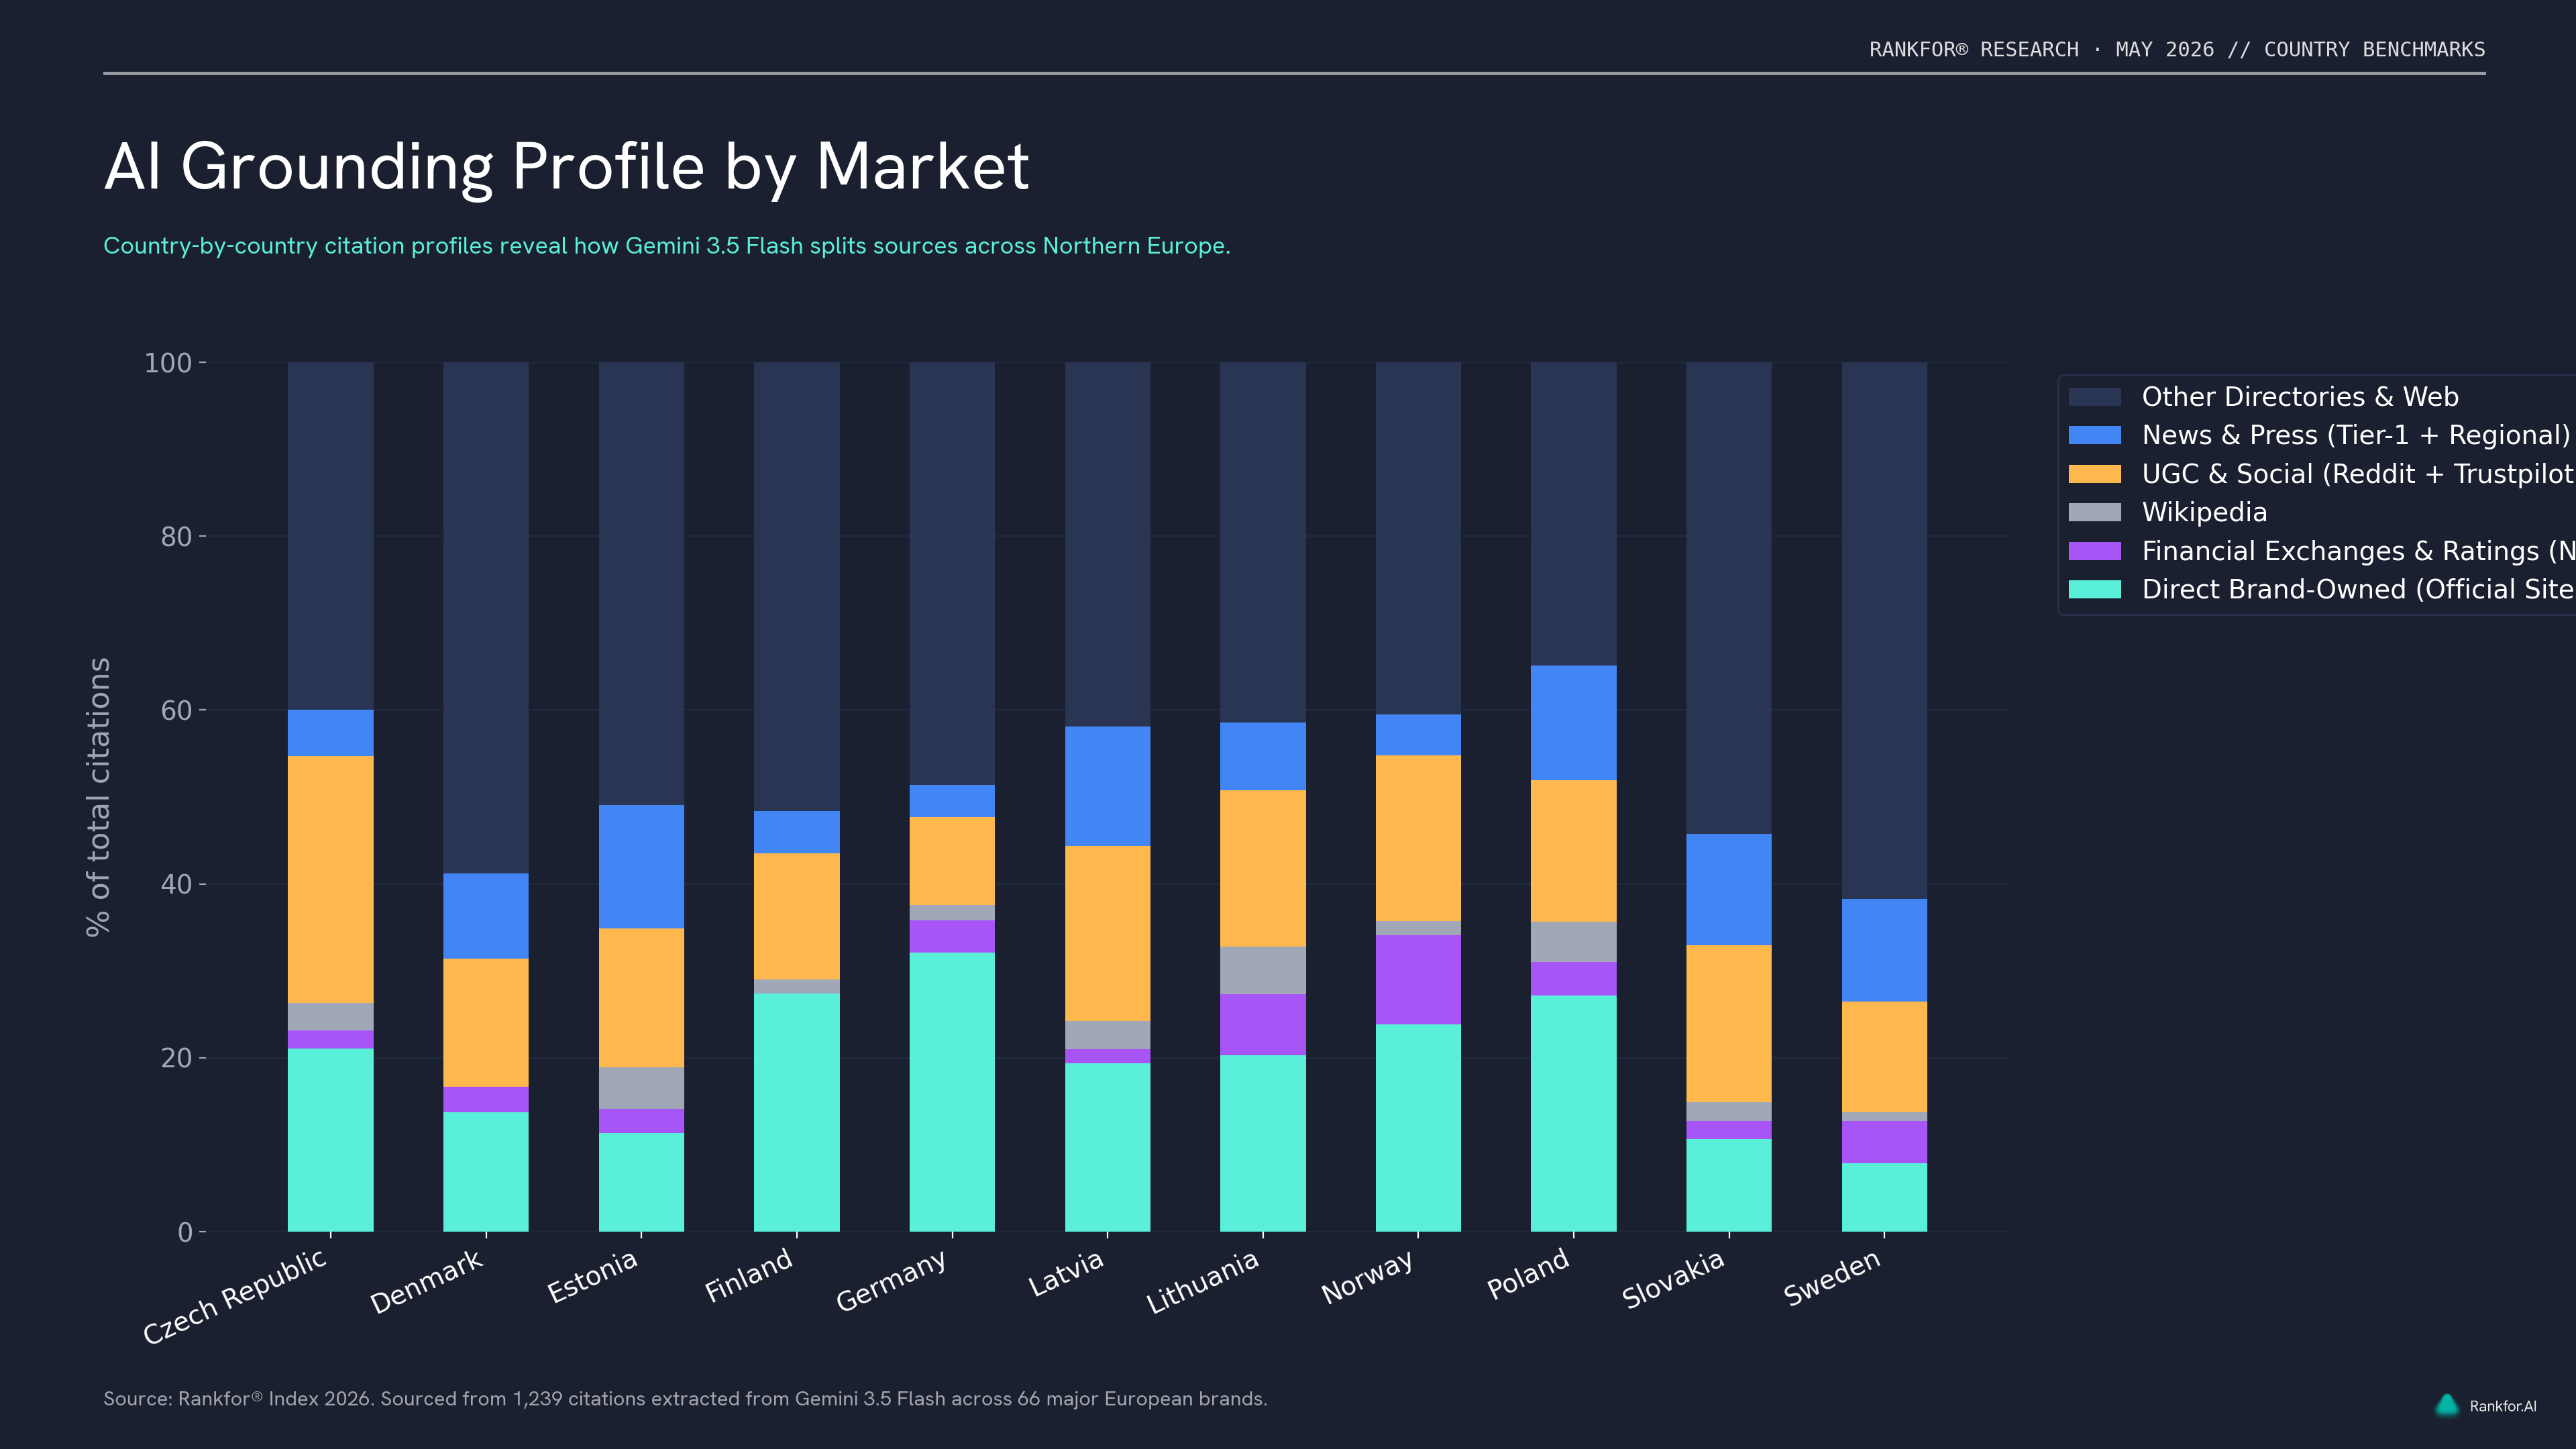Select the "UGC & Social" legend label
The height and width of the screenshot is (1449, 2576).
tap(2359, 474)
